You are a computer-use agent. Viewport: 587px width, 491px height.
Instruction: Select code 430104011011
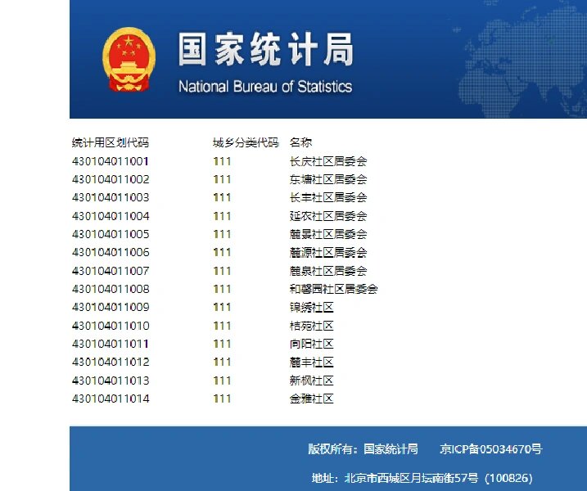click(x=111, y=344)
